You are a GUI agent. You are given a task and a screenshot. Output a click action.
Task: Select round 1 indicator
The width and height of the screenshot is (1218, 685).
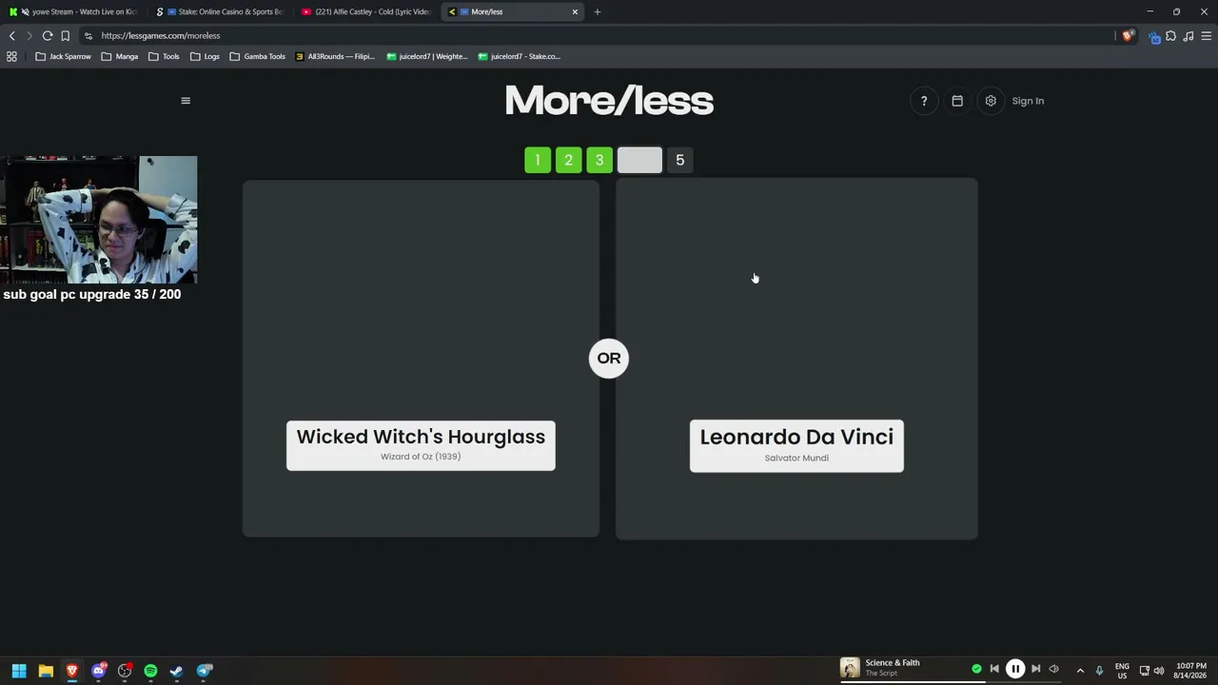538,160
